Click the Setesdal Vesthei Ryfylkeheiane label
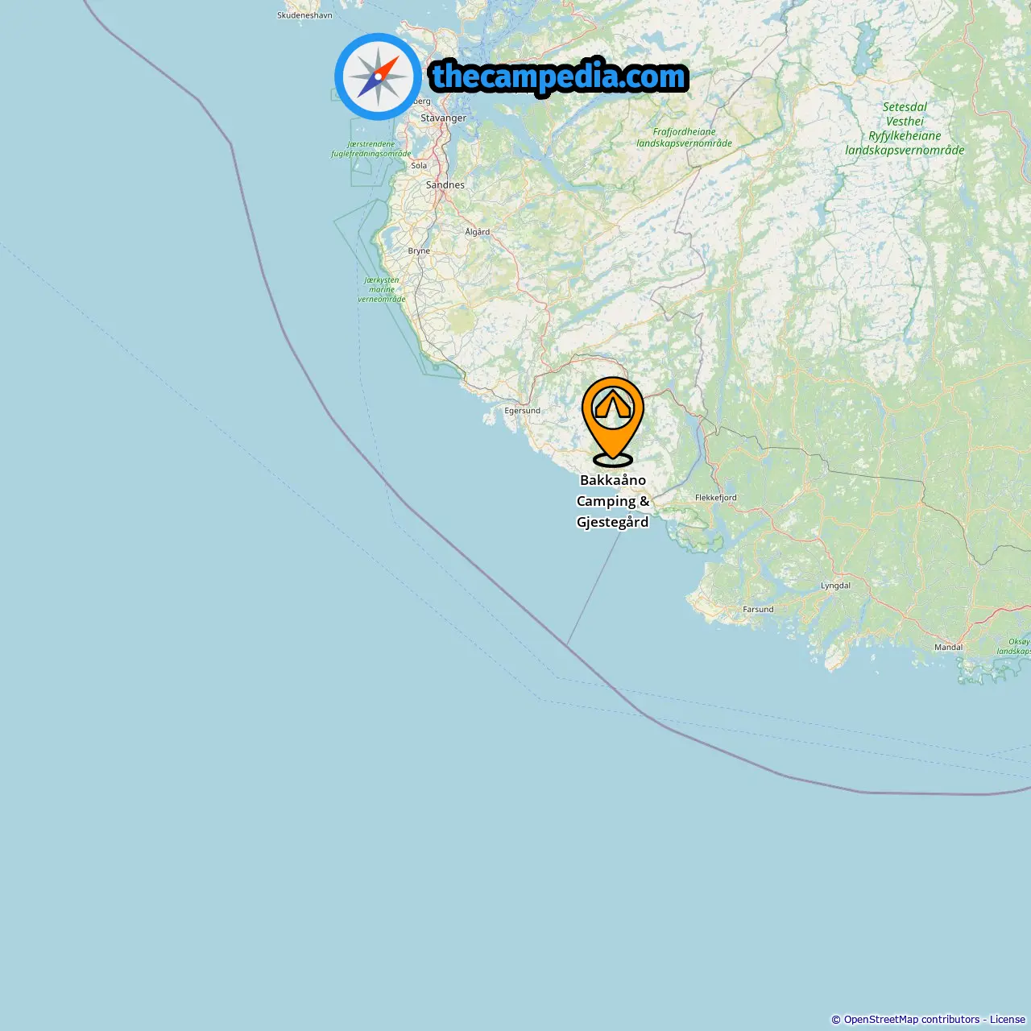Screen dimensions: 1031x1031 click(x=905, y=128)
